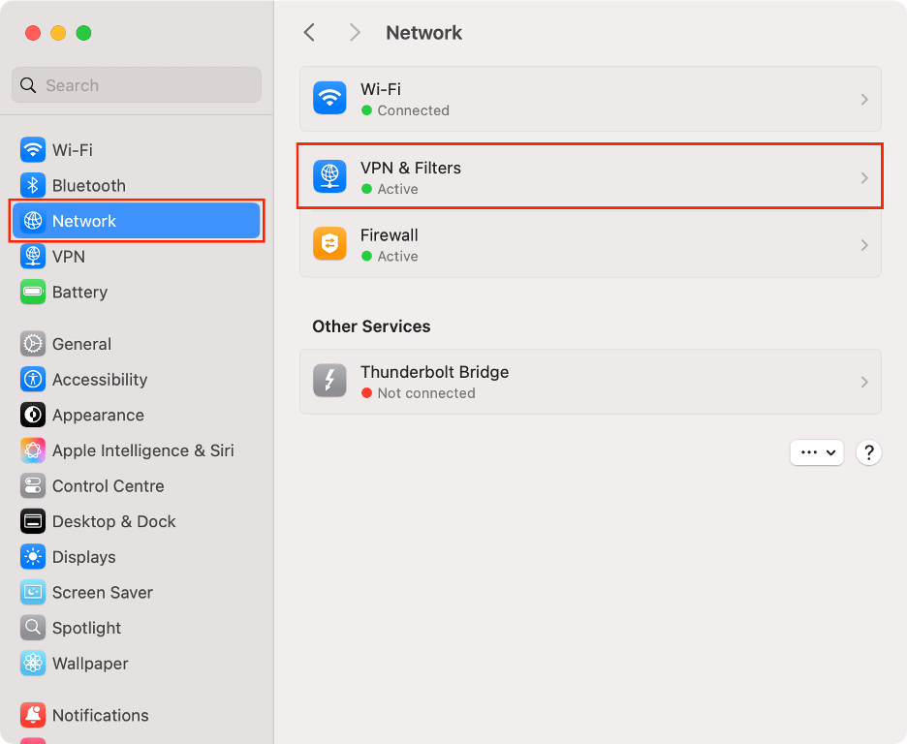This screenshot has width=907, height=744.
Task: Open Battery settings via its green icon
Action: pyautogui.click(x=32, y=292)
